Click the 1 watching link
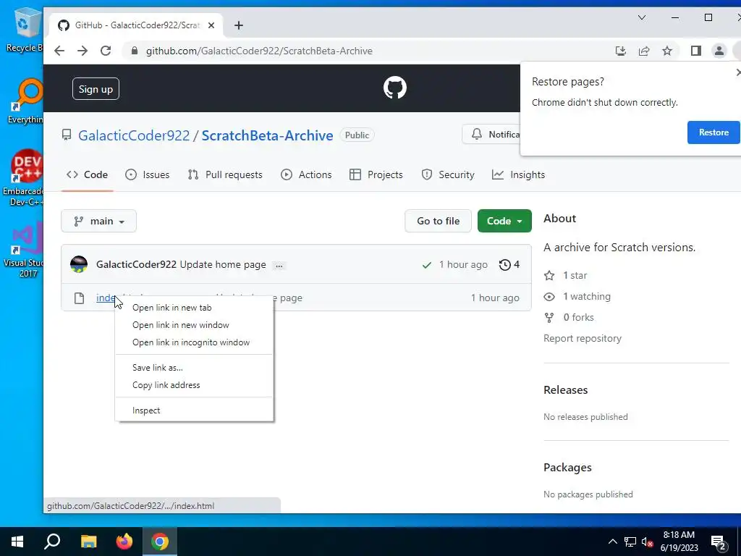The height and width of the screenshot is (556, 741). [577, 297]
